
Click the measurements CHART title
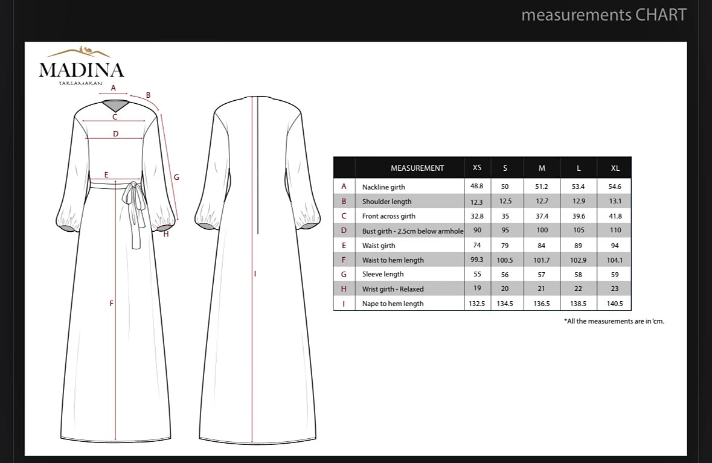tap(605, 14)
